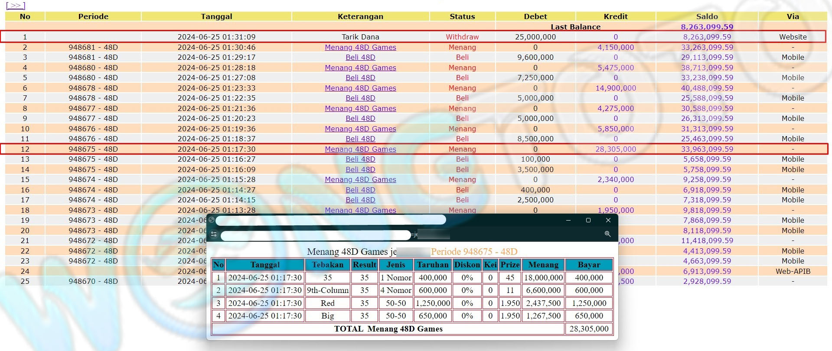Click the Last Balance amount 8,263,099.59
This screenshot has width=832, height=351.
[x=707, y=27]
